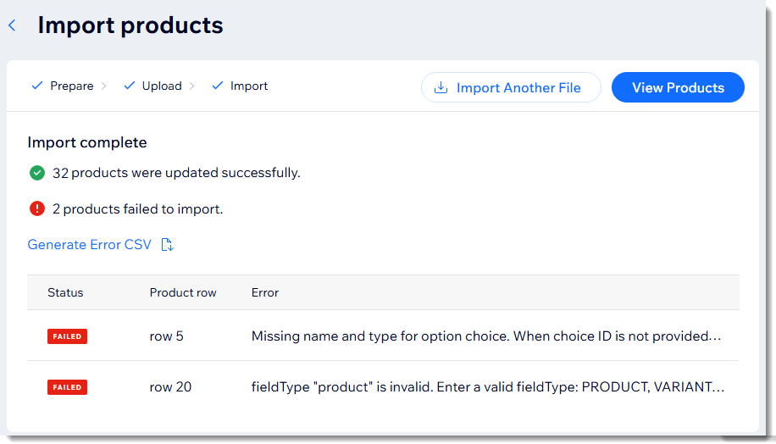
Task: Click the chevron after the Prepare step
Action: [104, 86]
